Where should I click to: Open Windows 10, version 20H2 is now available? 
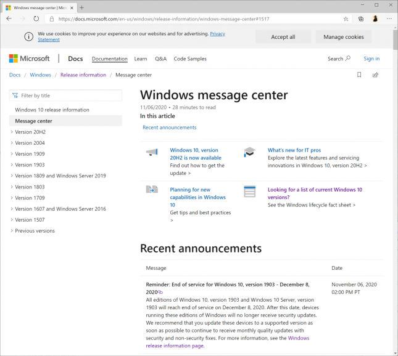pyautogui.click(x=196, y=154)
